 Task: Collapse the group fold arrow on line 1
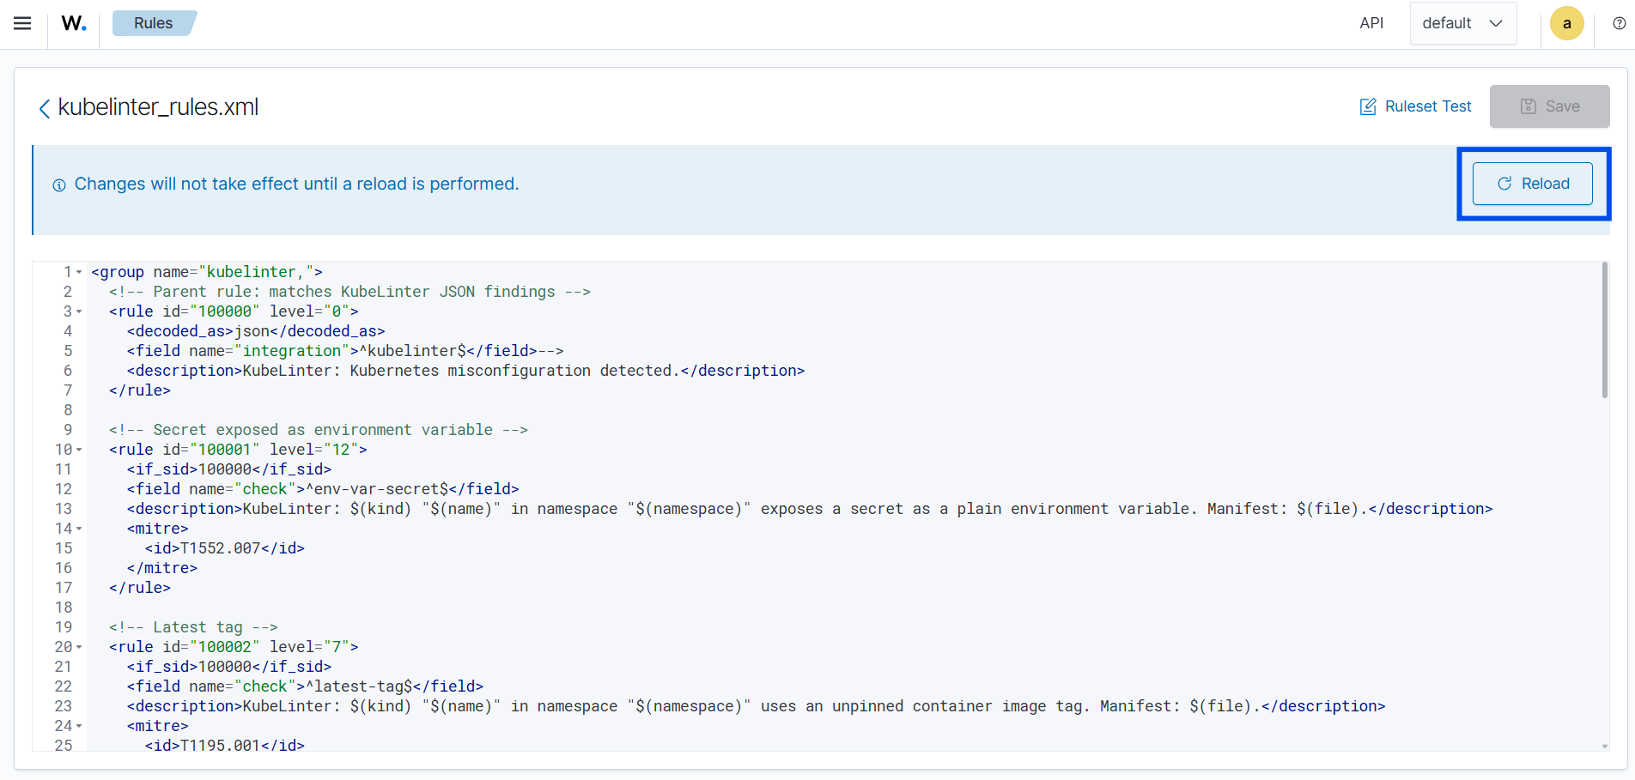coord(79,272)
